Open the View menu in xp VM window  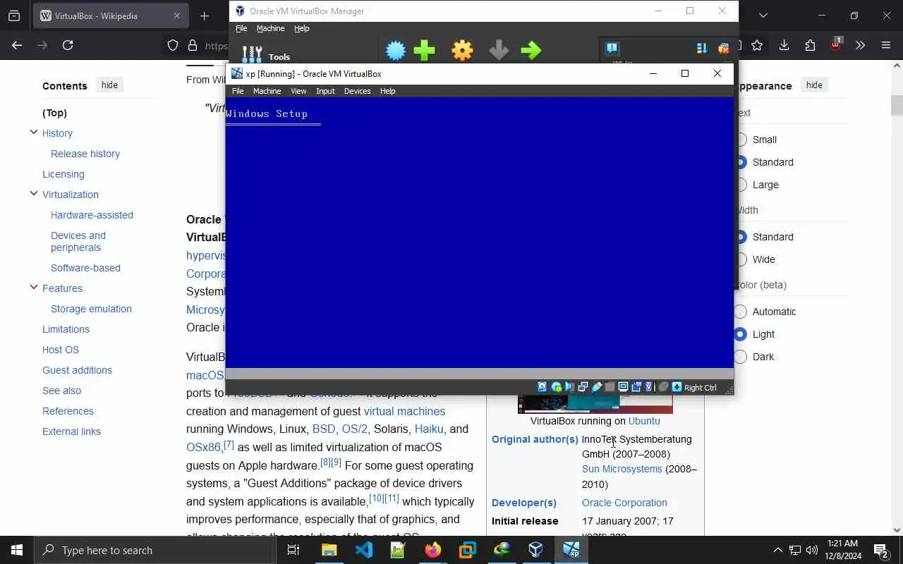(298, 91)
